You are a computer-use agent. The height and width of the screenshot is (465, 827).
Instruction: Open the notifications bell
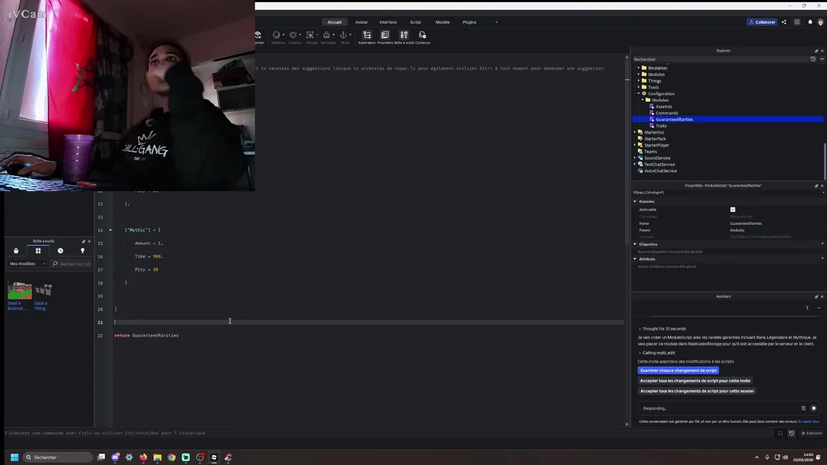click(810, 22)
